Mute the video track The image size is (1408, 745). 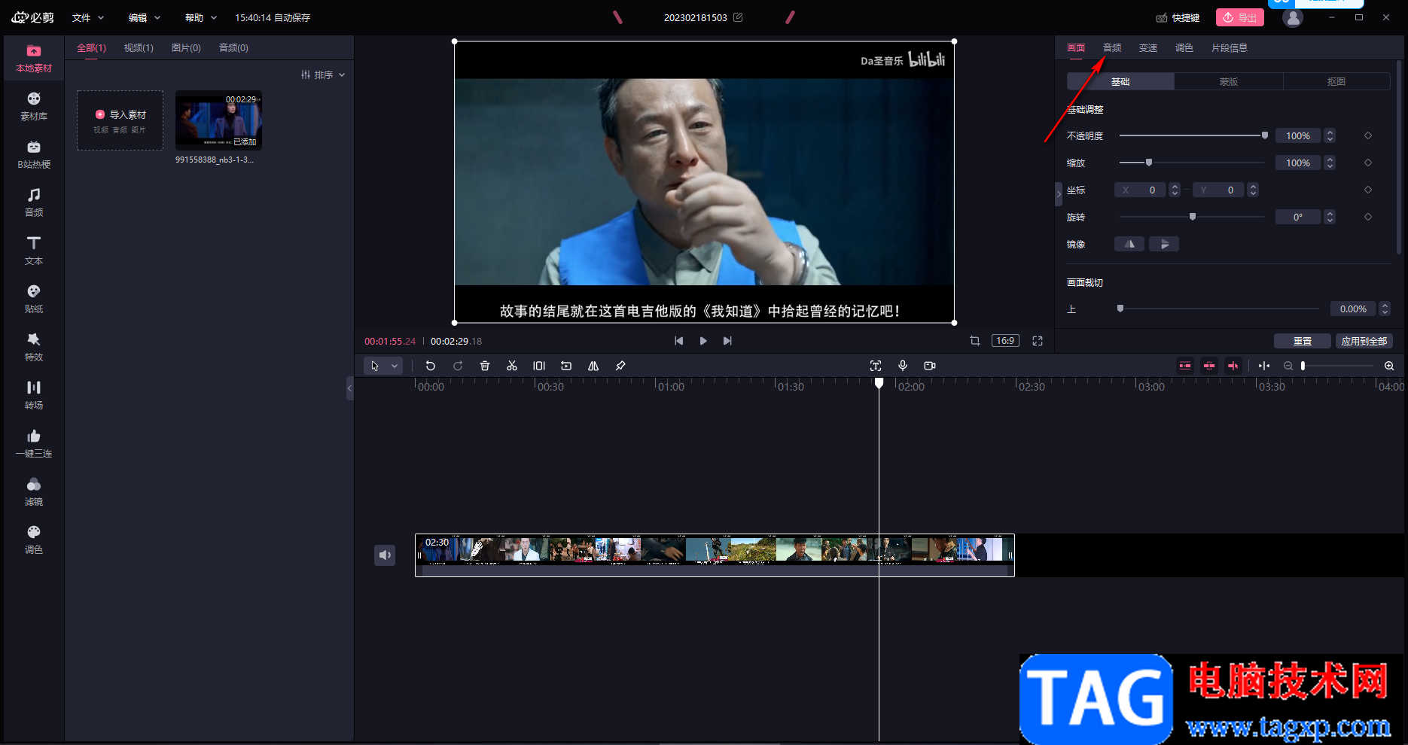click(x=385, y=555)
